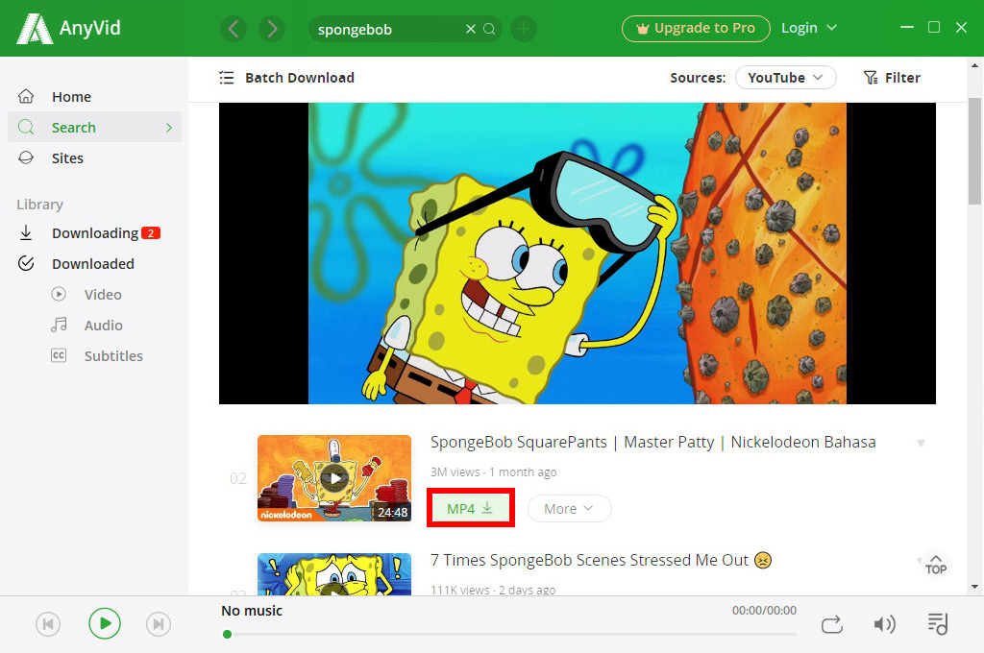Click the Batch Download button
The height and width of the screenshot is (653, 984).
click(x=286, y=78)
